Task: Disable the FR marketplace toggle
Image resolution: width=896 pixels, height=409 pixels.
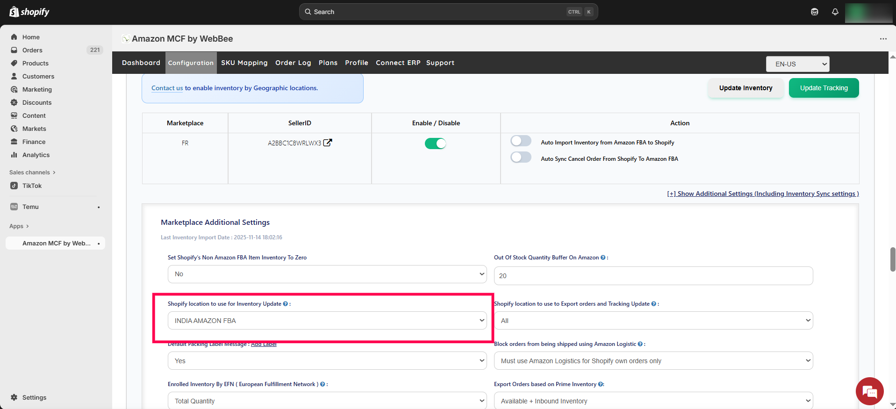Action: [x=435, y=144]
